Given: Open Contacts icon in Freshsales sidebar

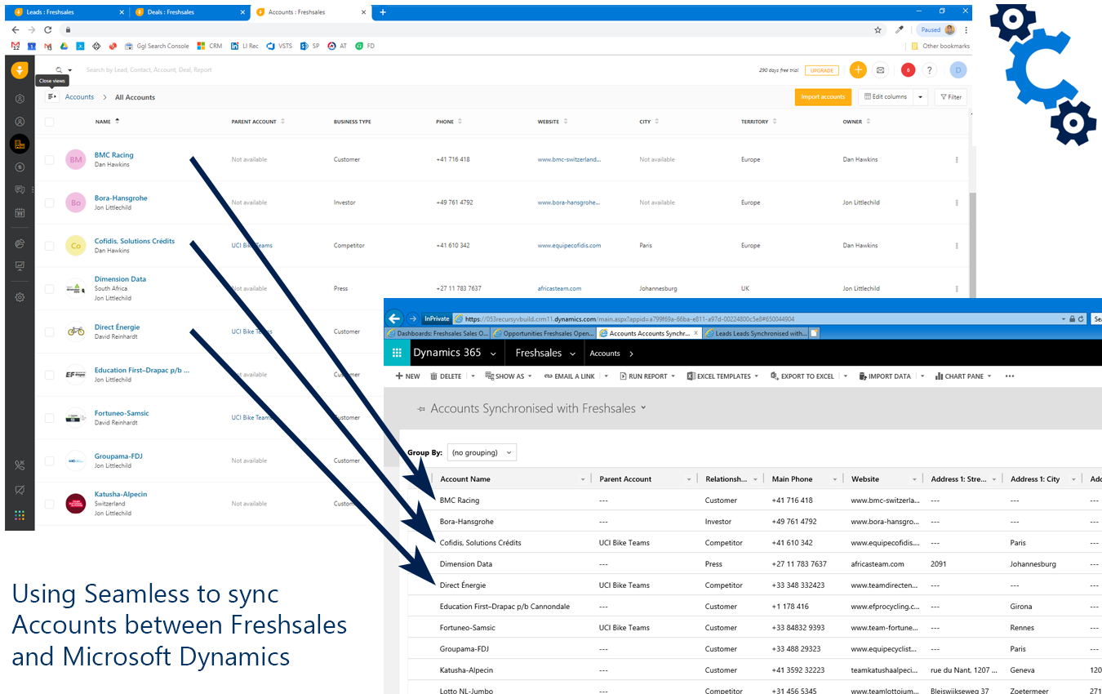Looking at the screenshot, I should tap(20, 122).
